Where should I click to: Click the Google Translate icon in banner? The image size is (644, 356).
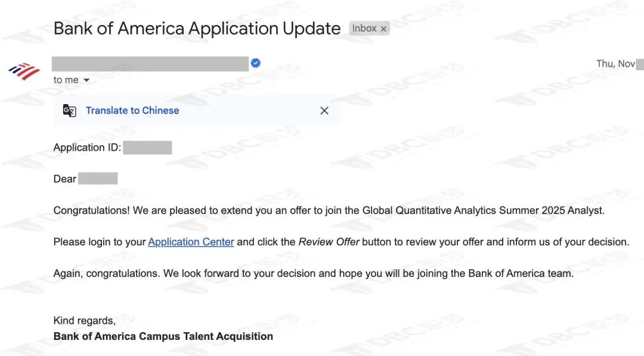pyautogui.click(x=69, y=111)
